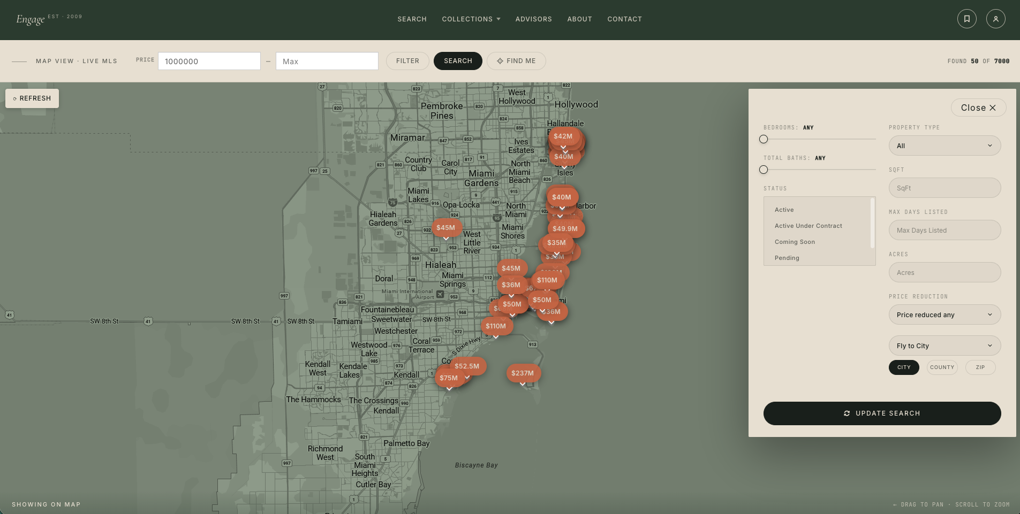The width and height of the screenshot is (1020, 514).
Task: Open the $52.5M map marker
Action: [467, 366]
